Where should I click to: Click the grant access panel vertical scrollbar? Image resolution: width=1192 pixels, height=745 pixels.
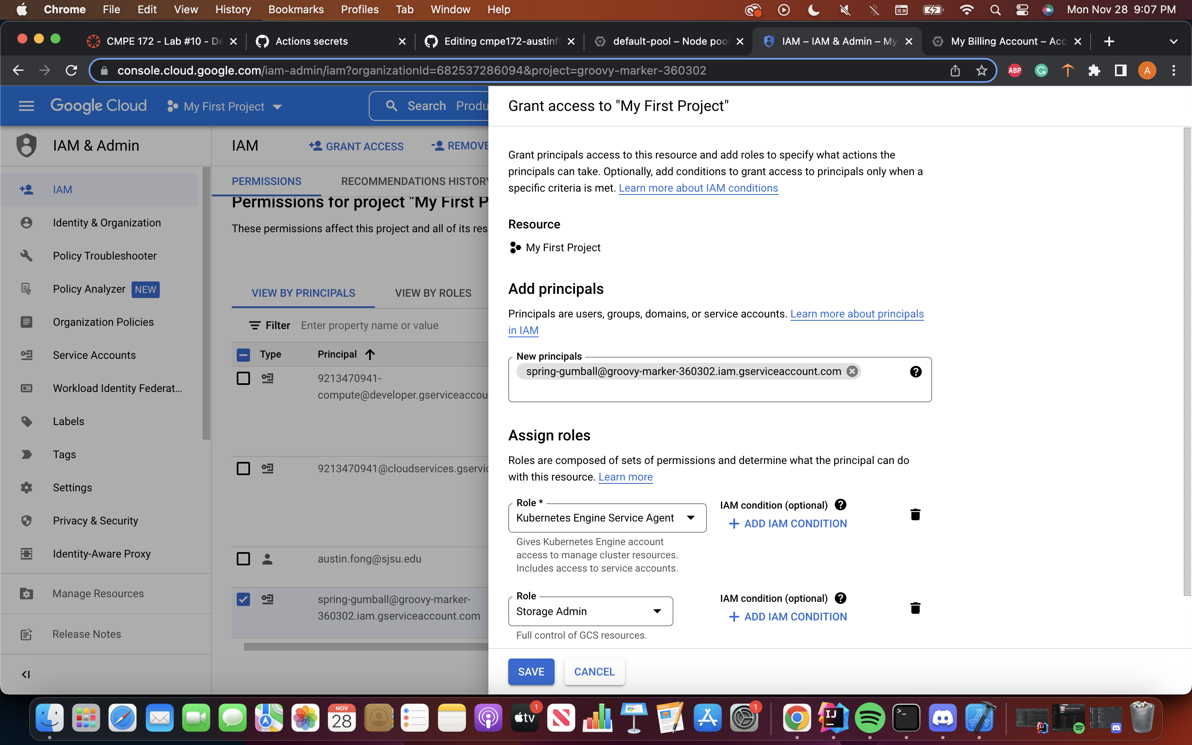tap(1187, 362)
